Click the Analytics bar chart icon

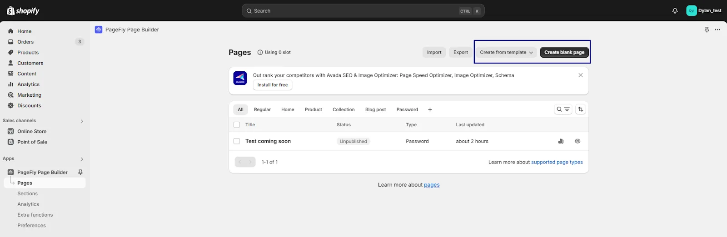10,84
